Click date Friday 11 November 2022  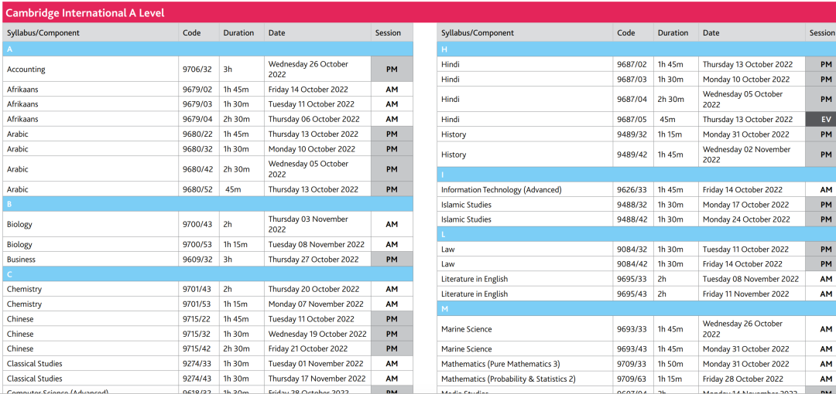coord(746,294)
